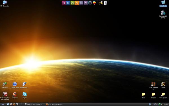This screenshot has width=169, height=106.
Task: Switch to the Firefox taskbar window
Action: (55, 104)
